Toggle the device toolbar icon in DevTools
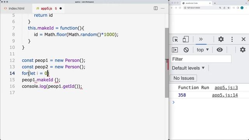Image resolution: width=249 pixels, height=140 pixels. pos(186,39)
